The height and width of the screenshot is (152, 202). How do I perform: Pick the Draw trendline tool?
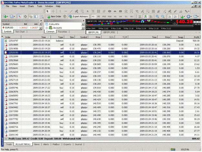[x=71, y=11]
